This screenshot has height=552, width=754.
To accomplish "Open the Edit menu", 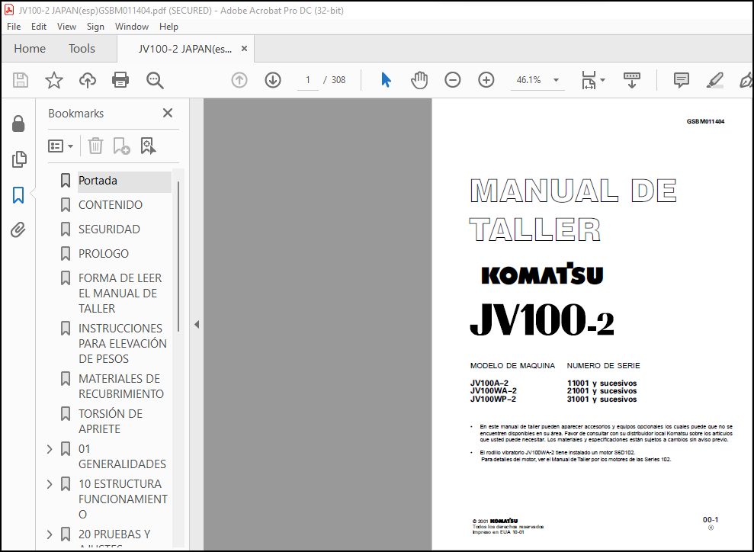I will [x=38, y=27].
